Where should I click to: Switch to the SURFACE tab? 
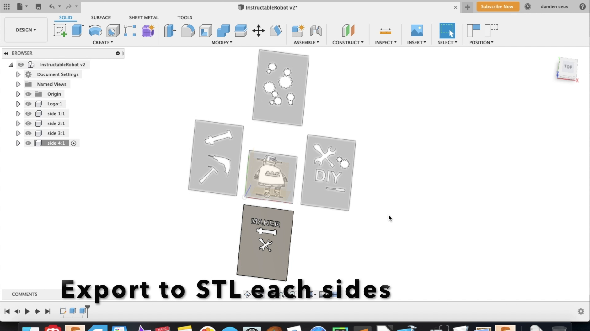(x=101, y=17)
